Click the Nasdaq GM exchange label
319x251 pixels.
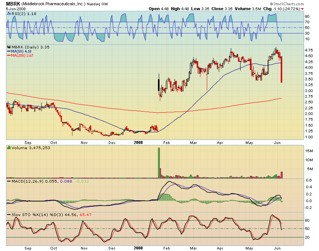[97, 4]
